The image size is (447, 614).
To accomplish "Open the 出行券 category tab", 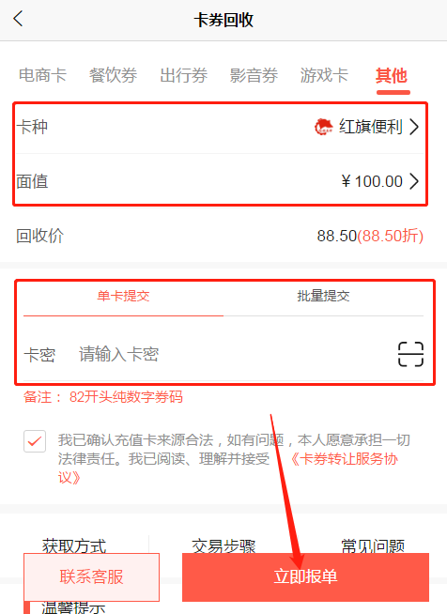I will [x=183, y=75].
